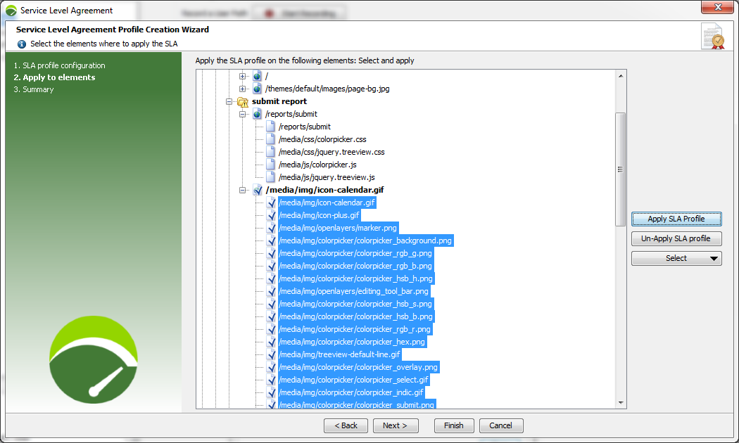
Task: Select the colorpicker_hsb_b.png row
Action: coord(356,317)
